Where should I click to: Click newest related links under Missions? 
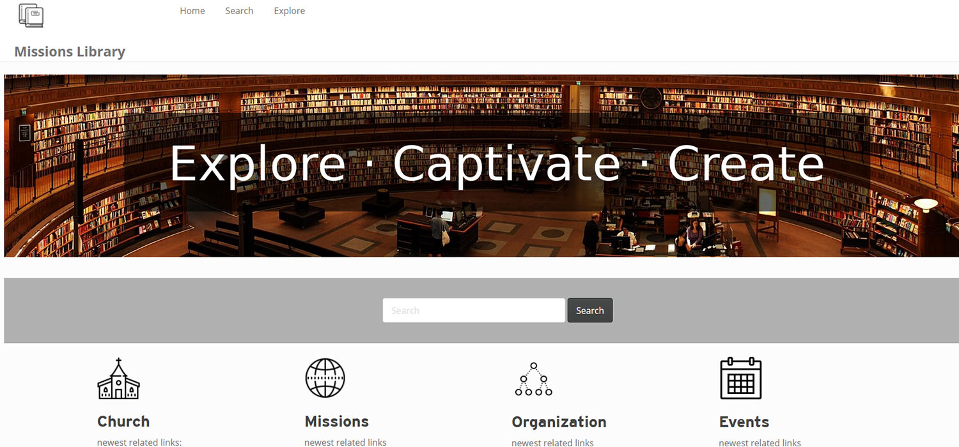tap(345, 443)
